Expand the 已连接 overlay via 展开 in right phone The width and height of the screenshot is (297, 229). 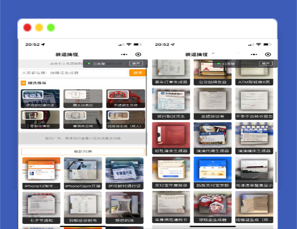click(x=266, y=63)
